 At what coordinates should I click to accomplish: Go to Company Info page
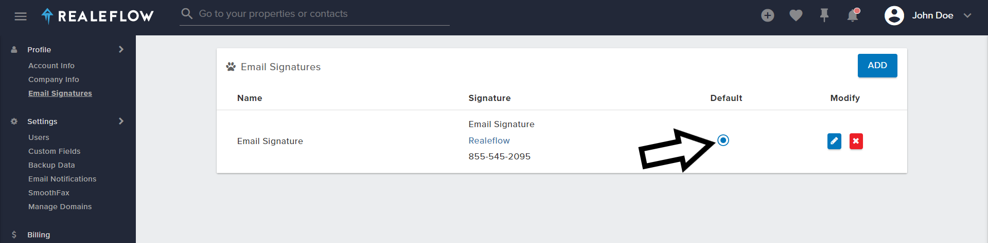(54, 79)
